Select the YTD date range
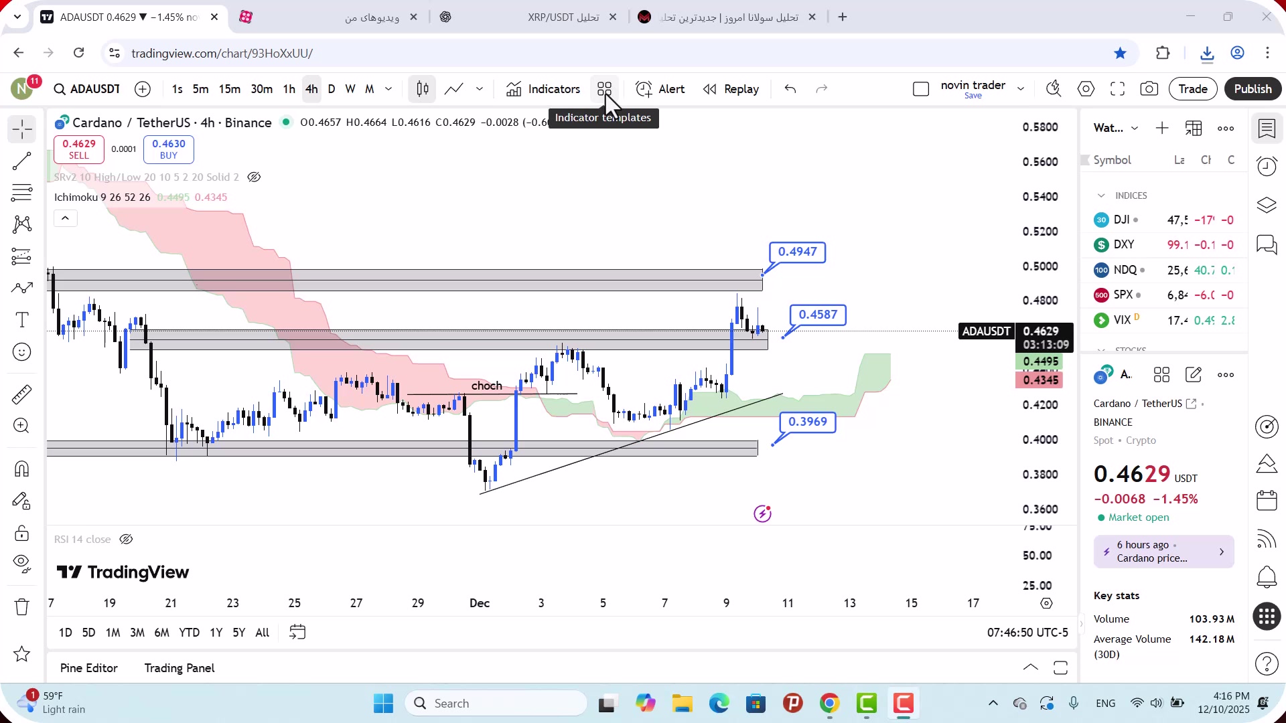 point(190,633)
